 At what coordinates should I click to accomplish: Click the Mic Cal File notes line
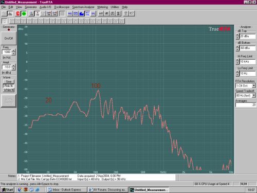pyautogui.click(x=45, y=179)
